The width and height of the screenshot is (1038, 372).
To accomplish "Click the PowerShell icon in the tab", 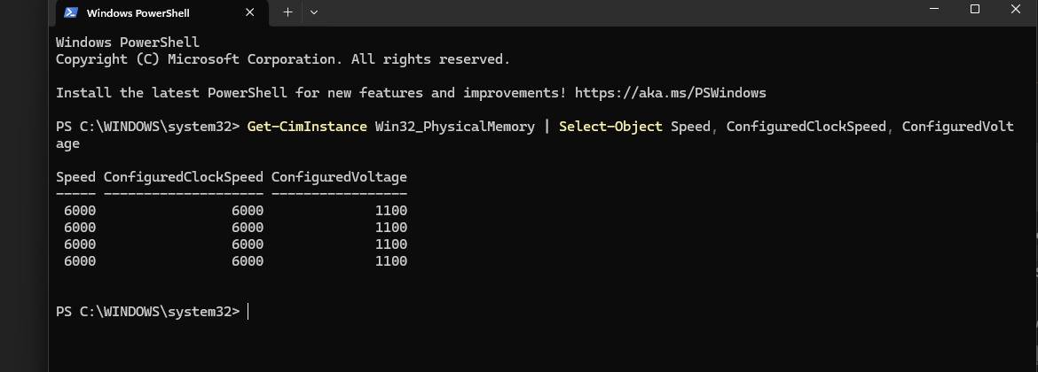I will coord(70,13).
